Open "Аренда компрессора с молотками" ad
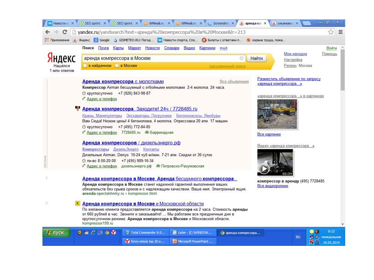The height and width of the screenshot is (280, 374). 123,81
